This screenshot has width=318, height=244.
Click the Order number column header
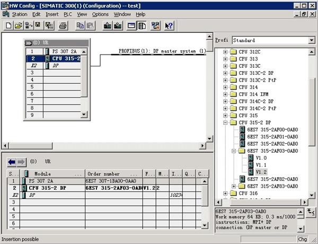pos(114,174)
